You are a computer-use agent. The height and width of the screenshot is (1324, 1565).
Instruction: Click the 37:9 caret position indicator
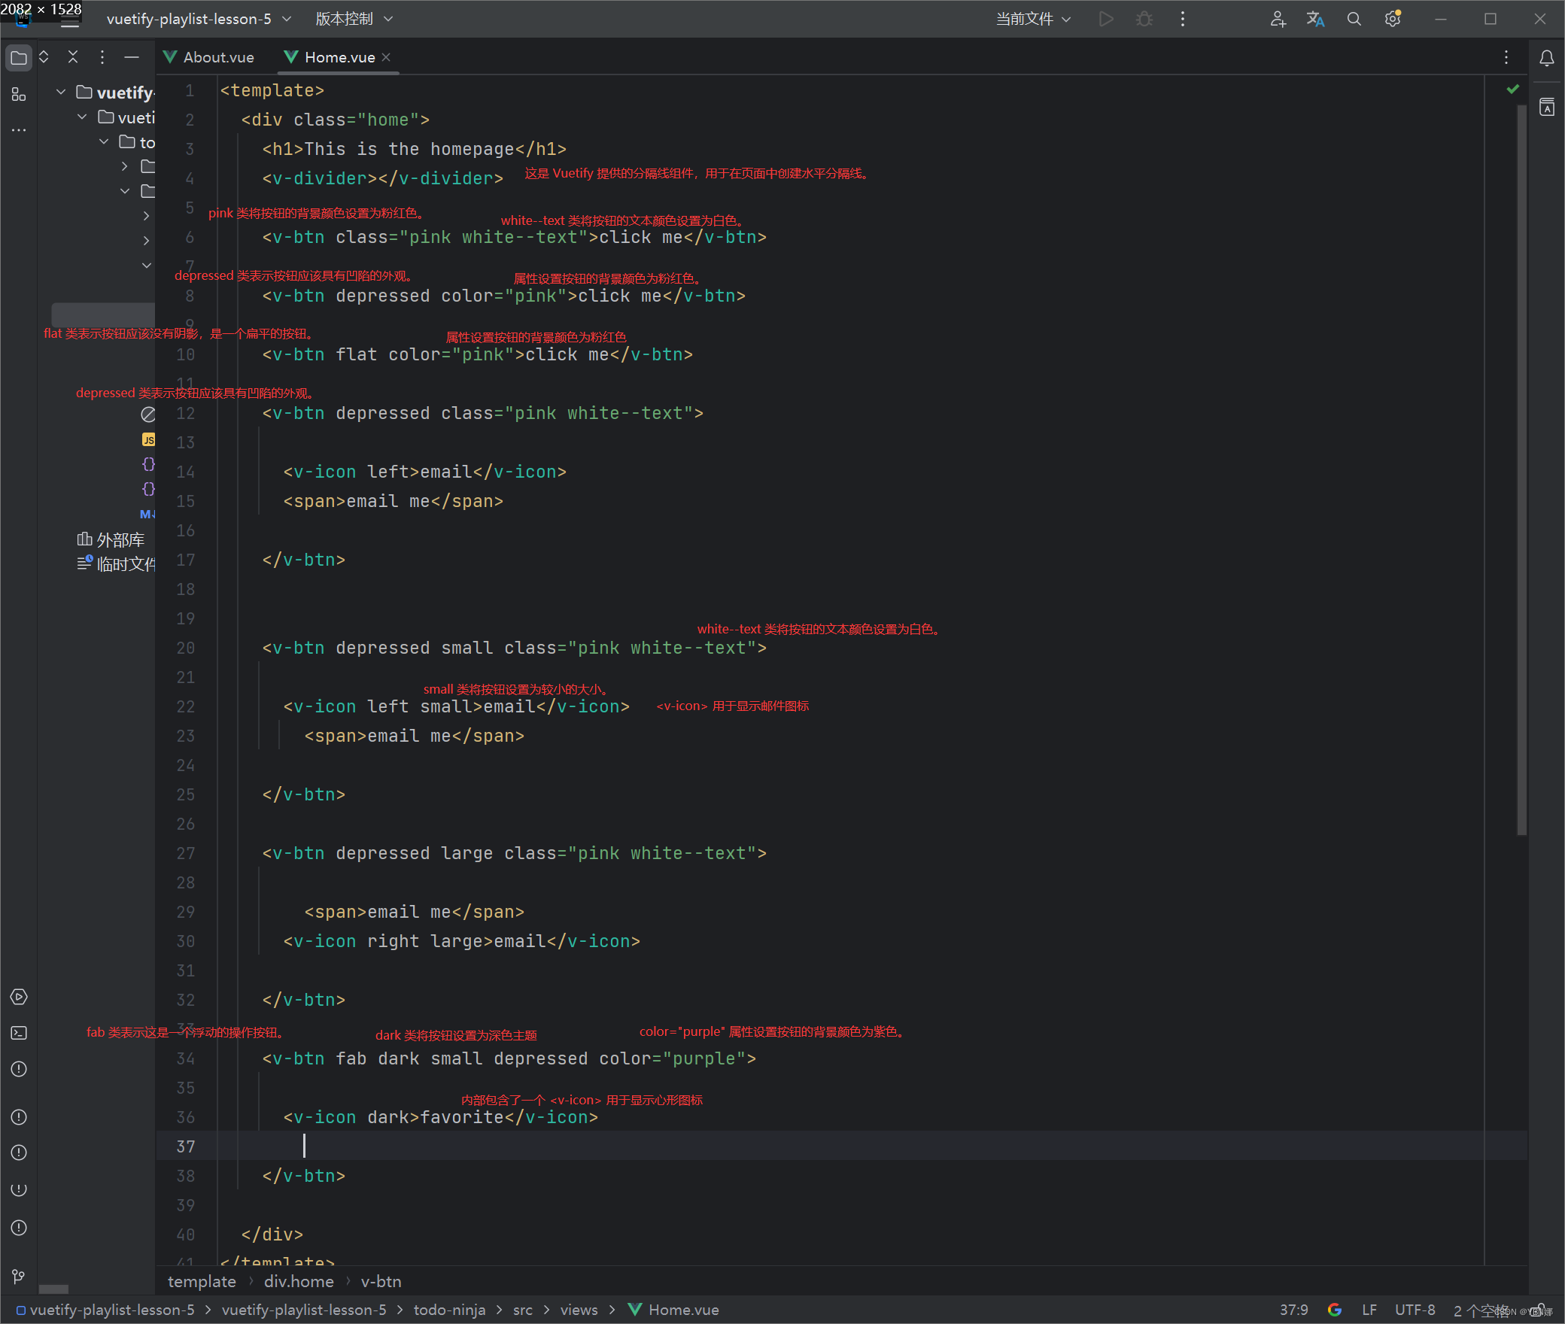(1295, 1310)
